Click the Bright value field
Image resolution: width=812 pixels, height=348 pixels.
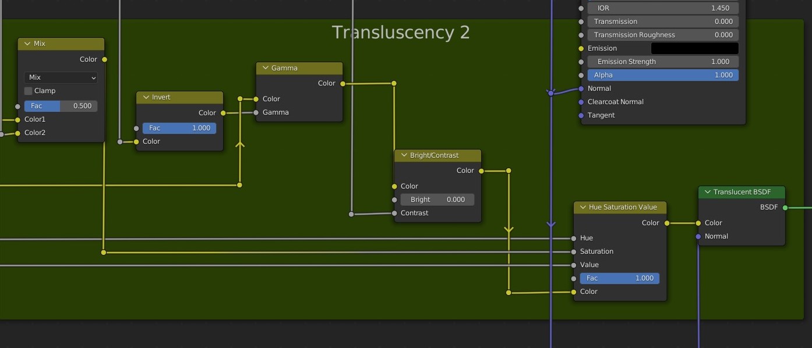(437, 200)
